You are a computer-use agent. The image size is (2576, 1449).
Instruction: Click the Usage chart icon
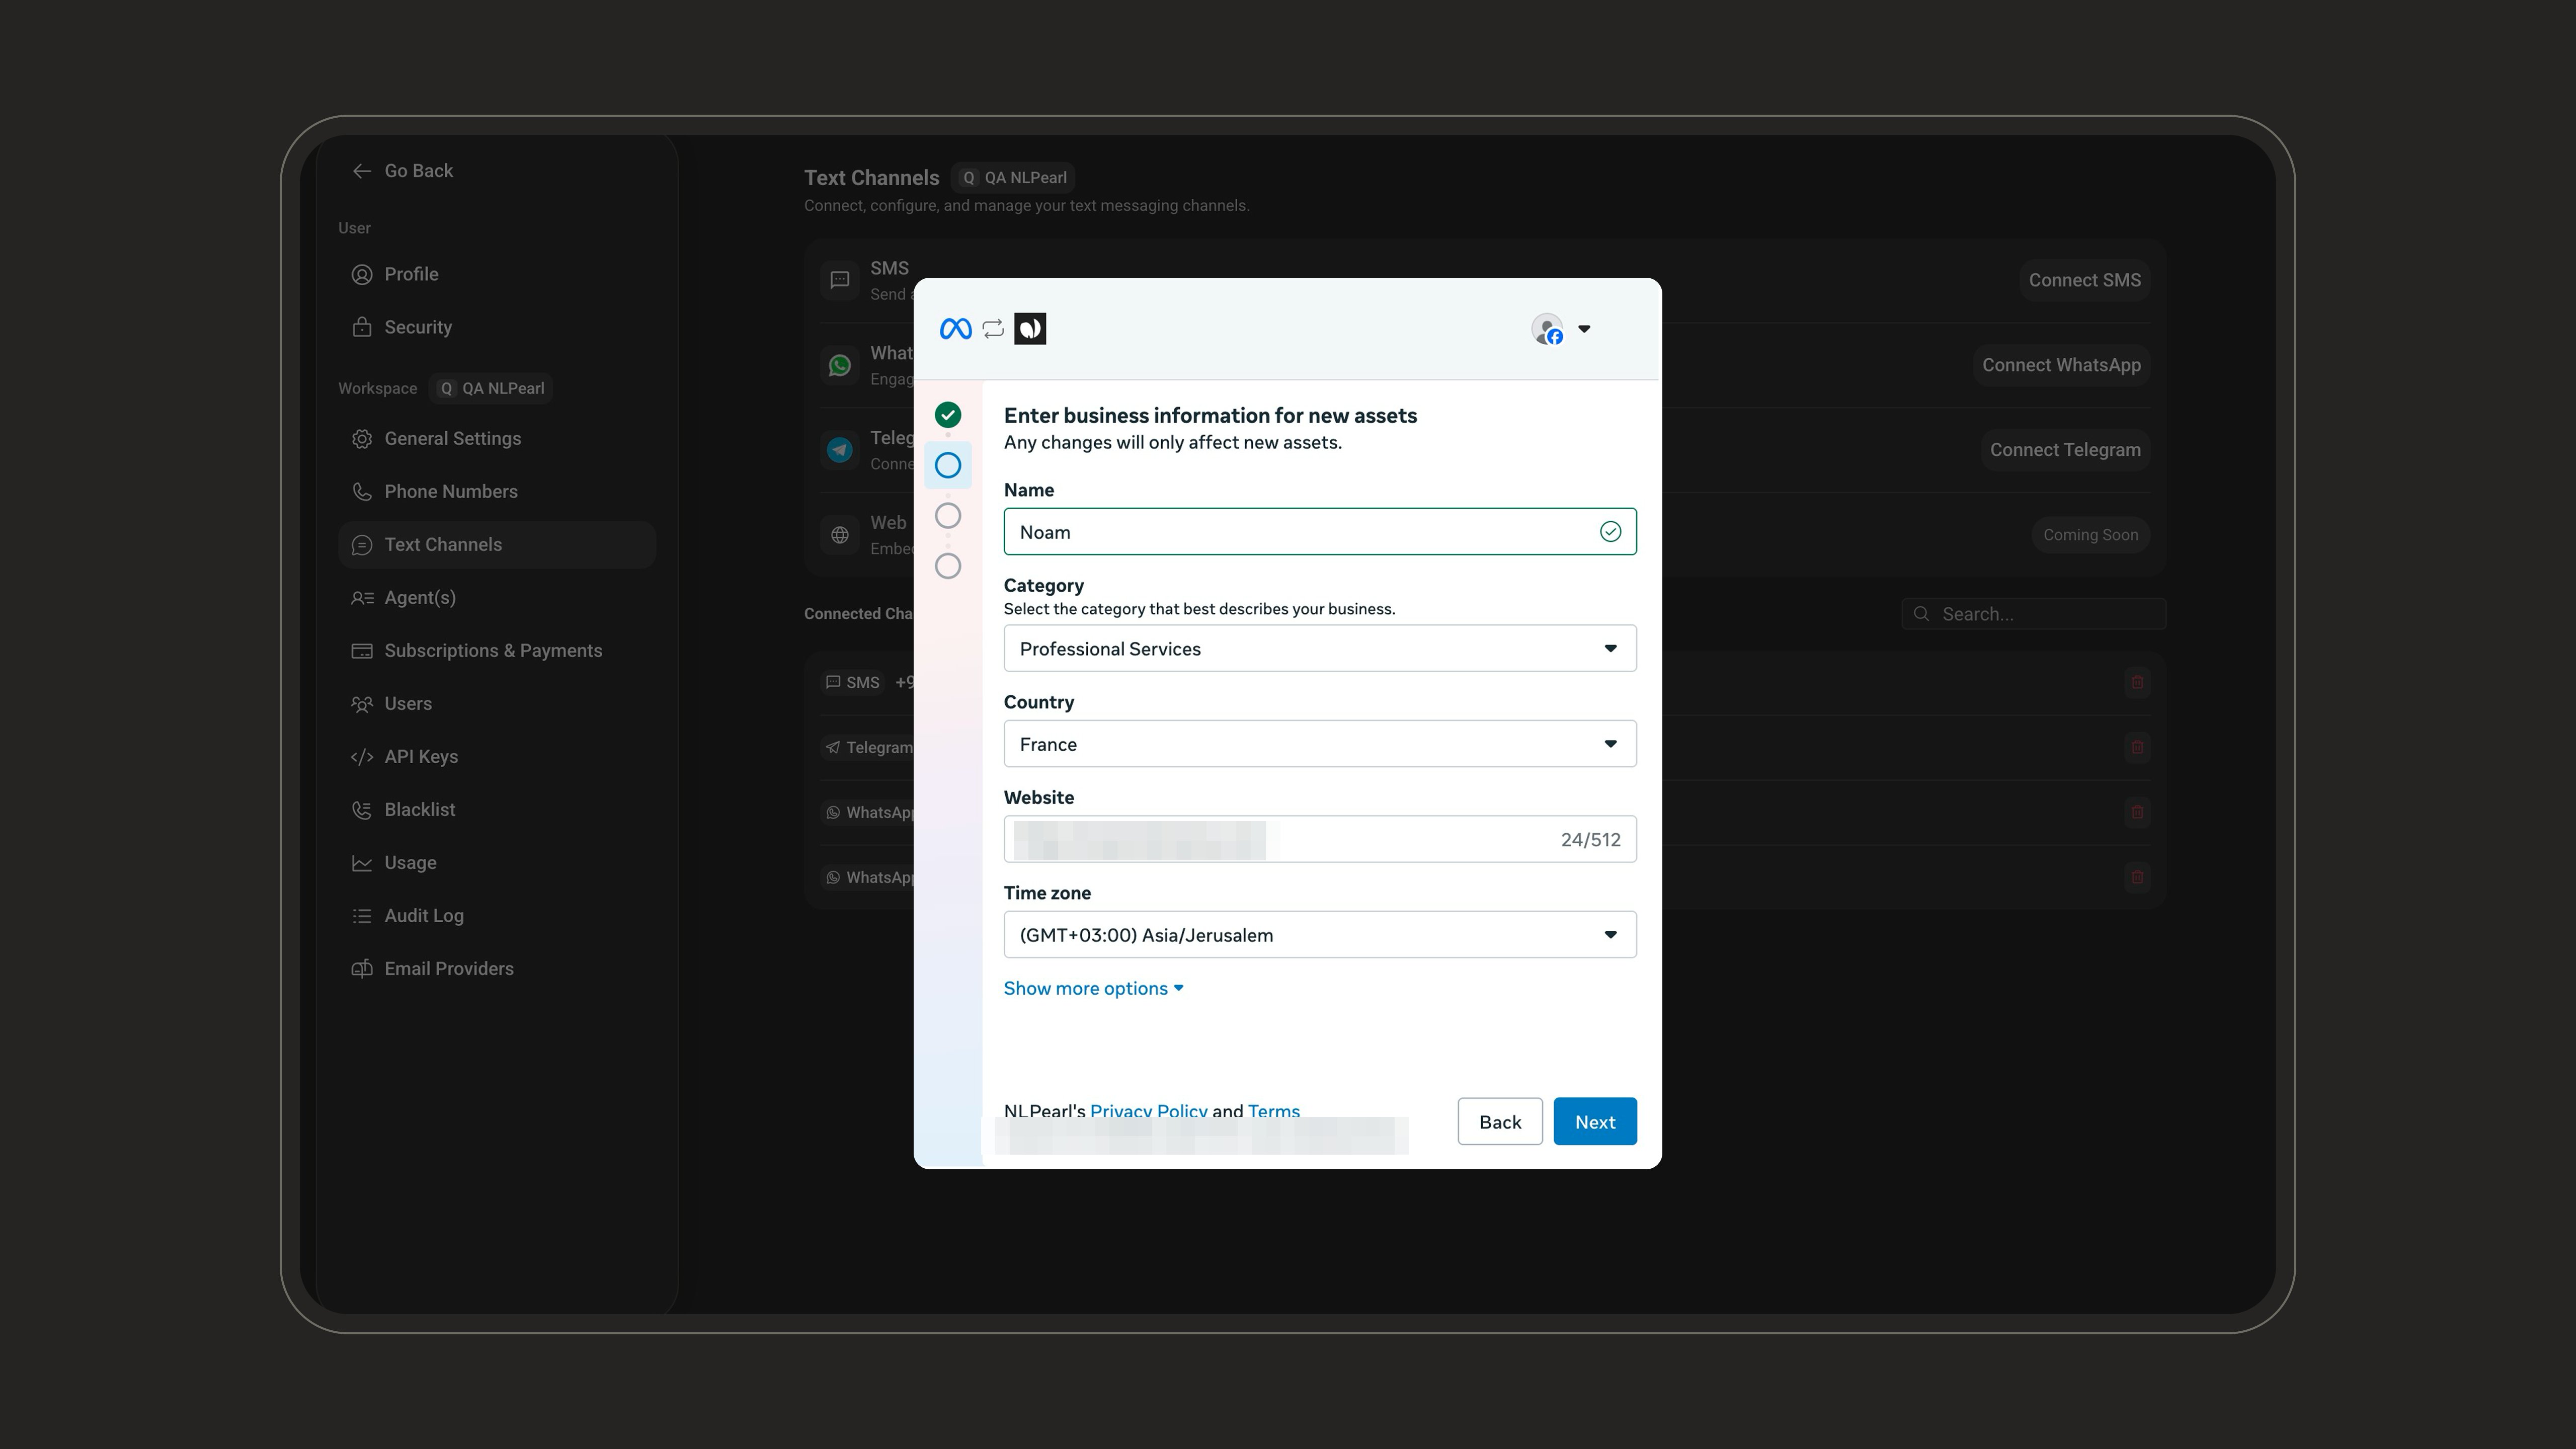[x=362, y=863]
